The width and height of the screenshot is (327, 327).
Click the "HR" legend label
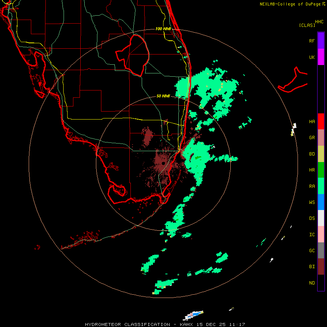click(312, 170)
